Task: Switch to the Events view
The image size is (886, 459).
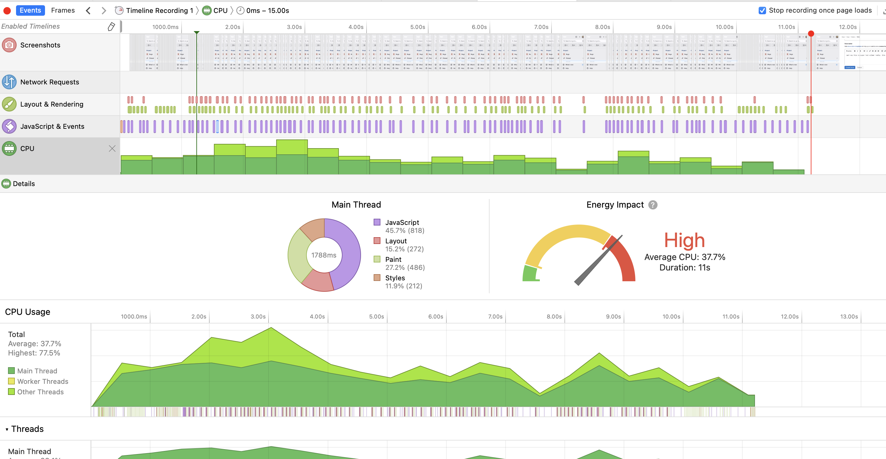Action: [x=30, y=10]
